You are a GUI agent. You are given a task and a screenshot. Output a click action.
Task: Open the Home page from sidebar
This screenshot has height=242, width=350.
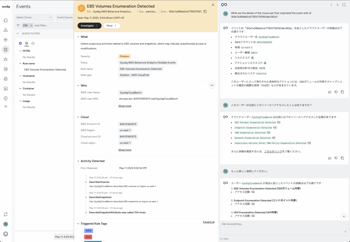(x=6, y=20)
